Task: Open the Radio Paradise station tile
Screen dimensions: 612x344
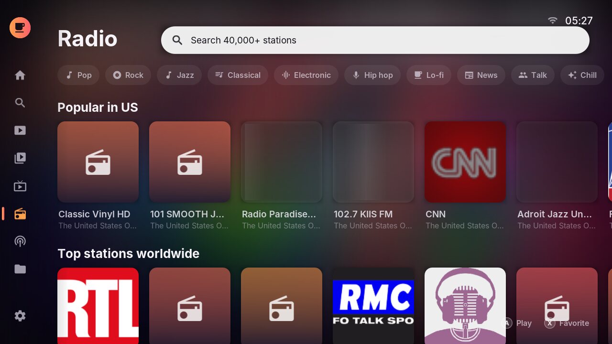Action: click(282, 161)
